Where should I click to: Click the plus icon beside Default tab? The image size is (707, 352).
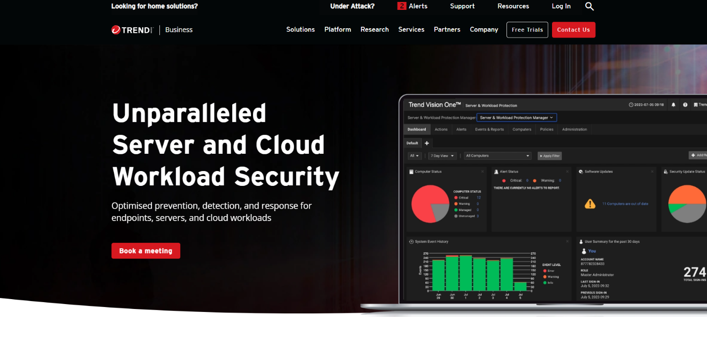[427, 143]
